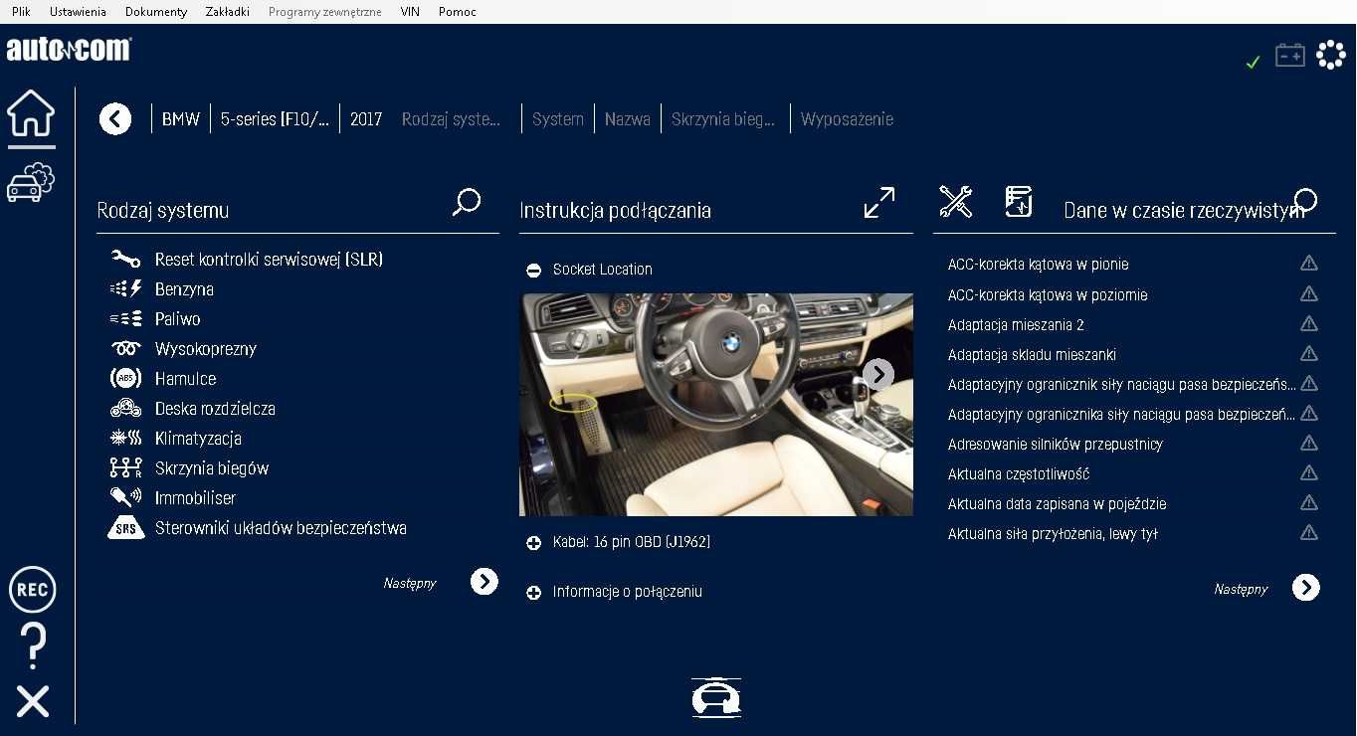Open vehicle diagnostics car-gear icon in sidebar
This screenshot has height=736, width=1357.
click(31, 182)
